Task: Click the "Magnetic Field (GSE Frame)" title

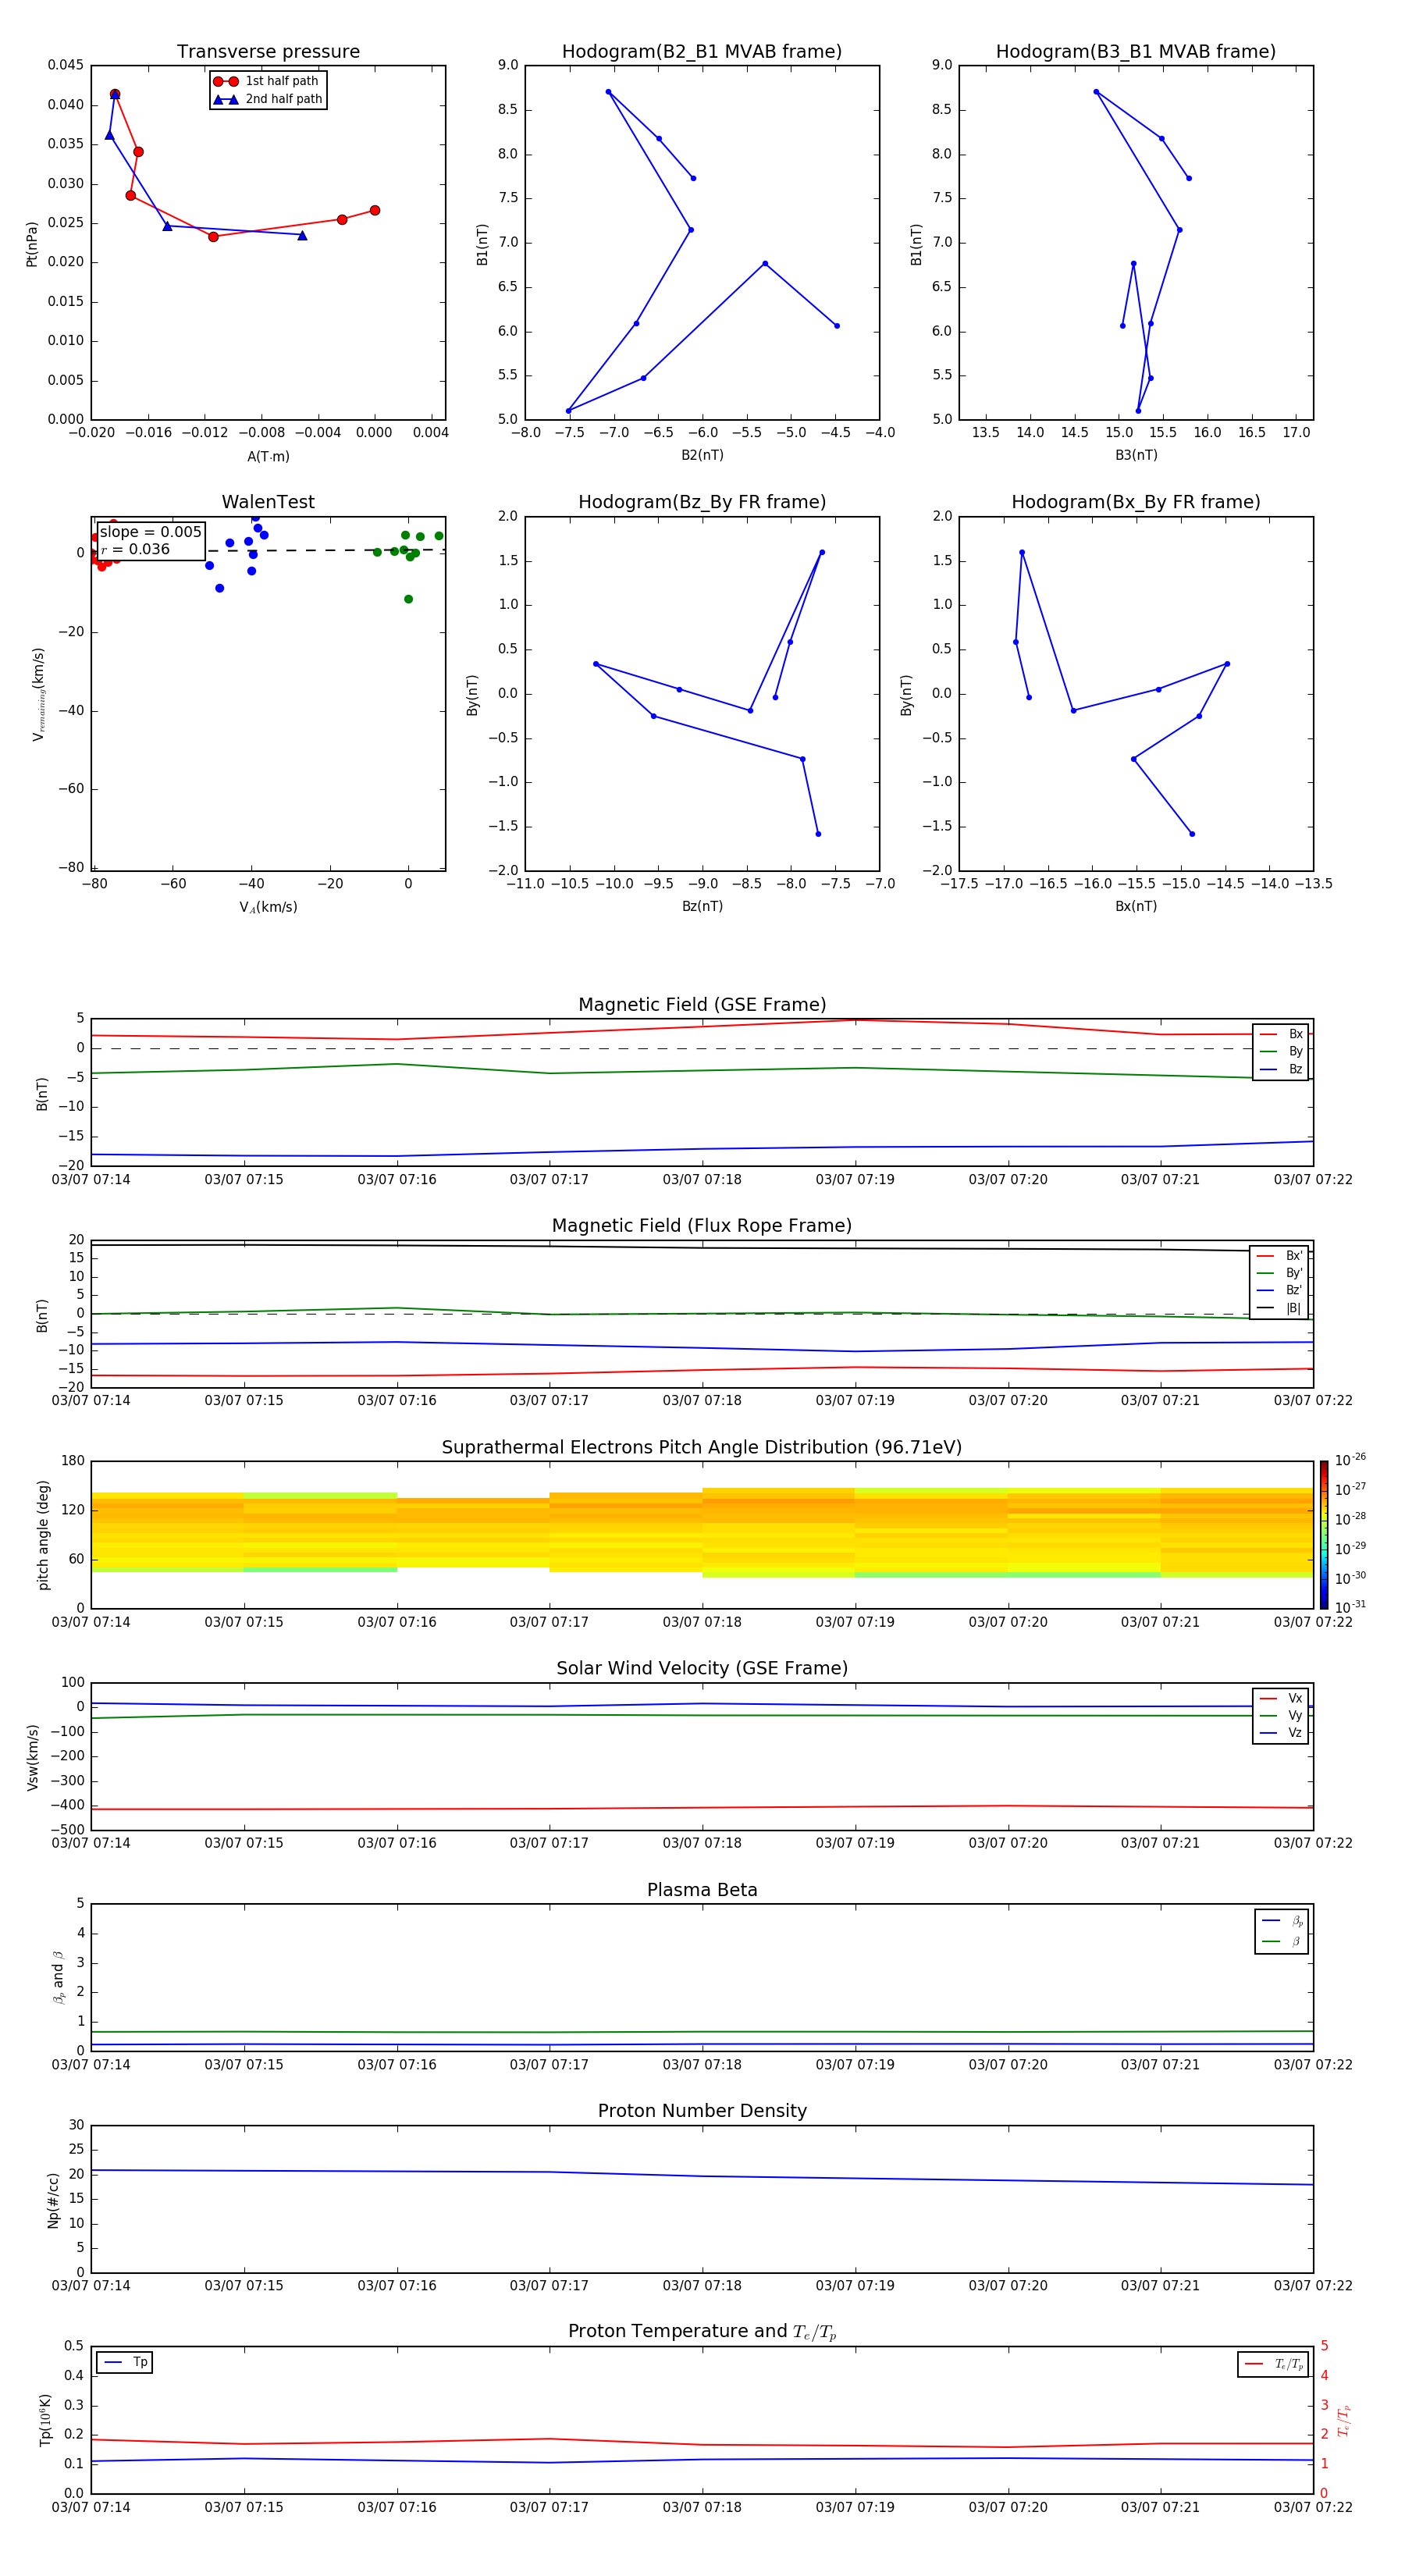Action: coord(702,1005)
